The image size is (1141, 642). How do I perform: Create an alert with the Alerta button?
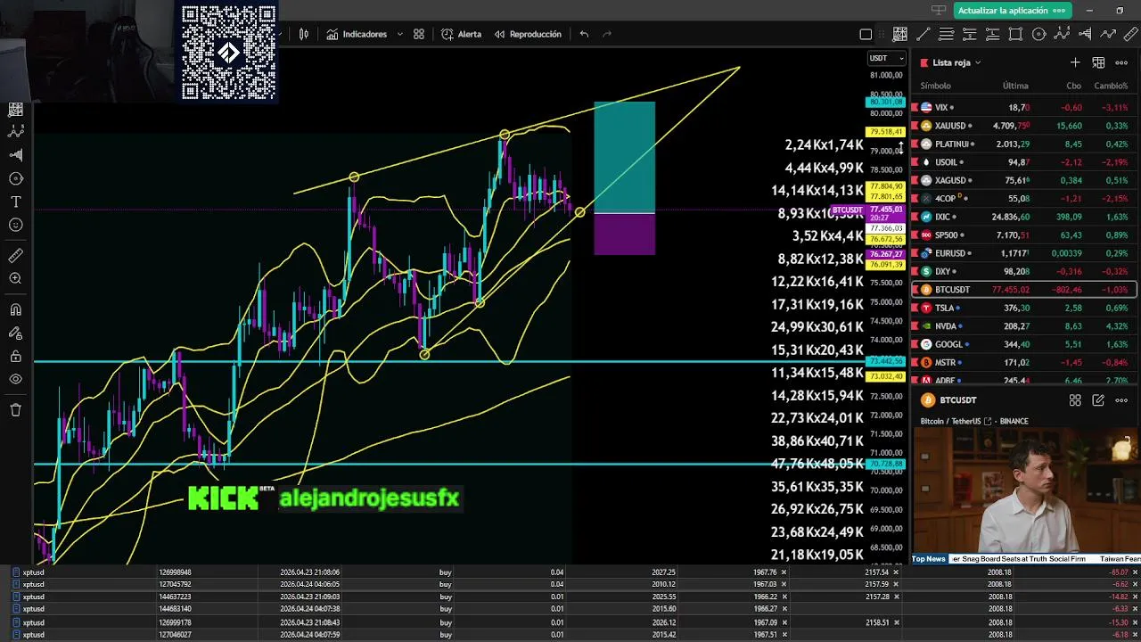click(x=462, y=34)
